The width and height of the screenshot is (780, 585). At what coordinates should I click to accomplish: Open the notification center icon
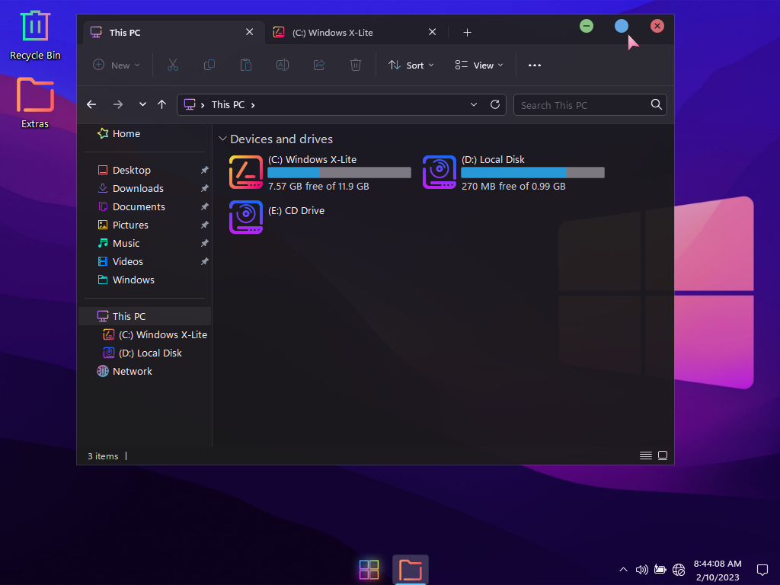[762, 570]
